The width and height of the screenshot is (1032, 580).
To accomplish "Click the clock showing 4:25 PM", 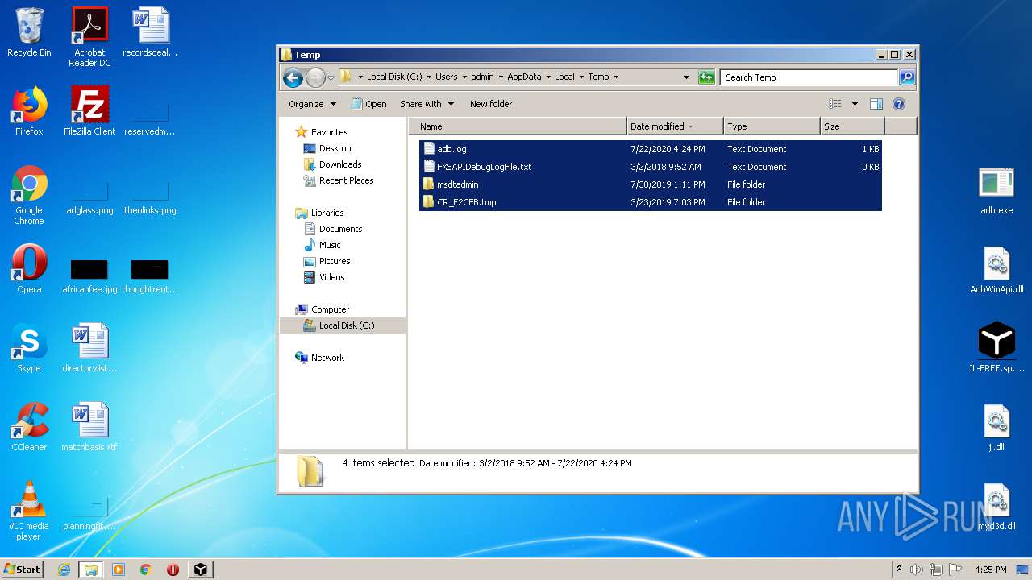I will pyautogui.click(x=990, y=570).
